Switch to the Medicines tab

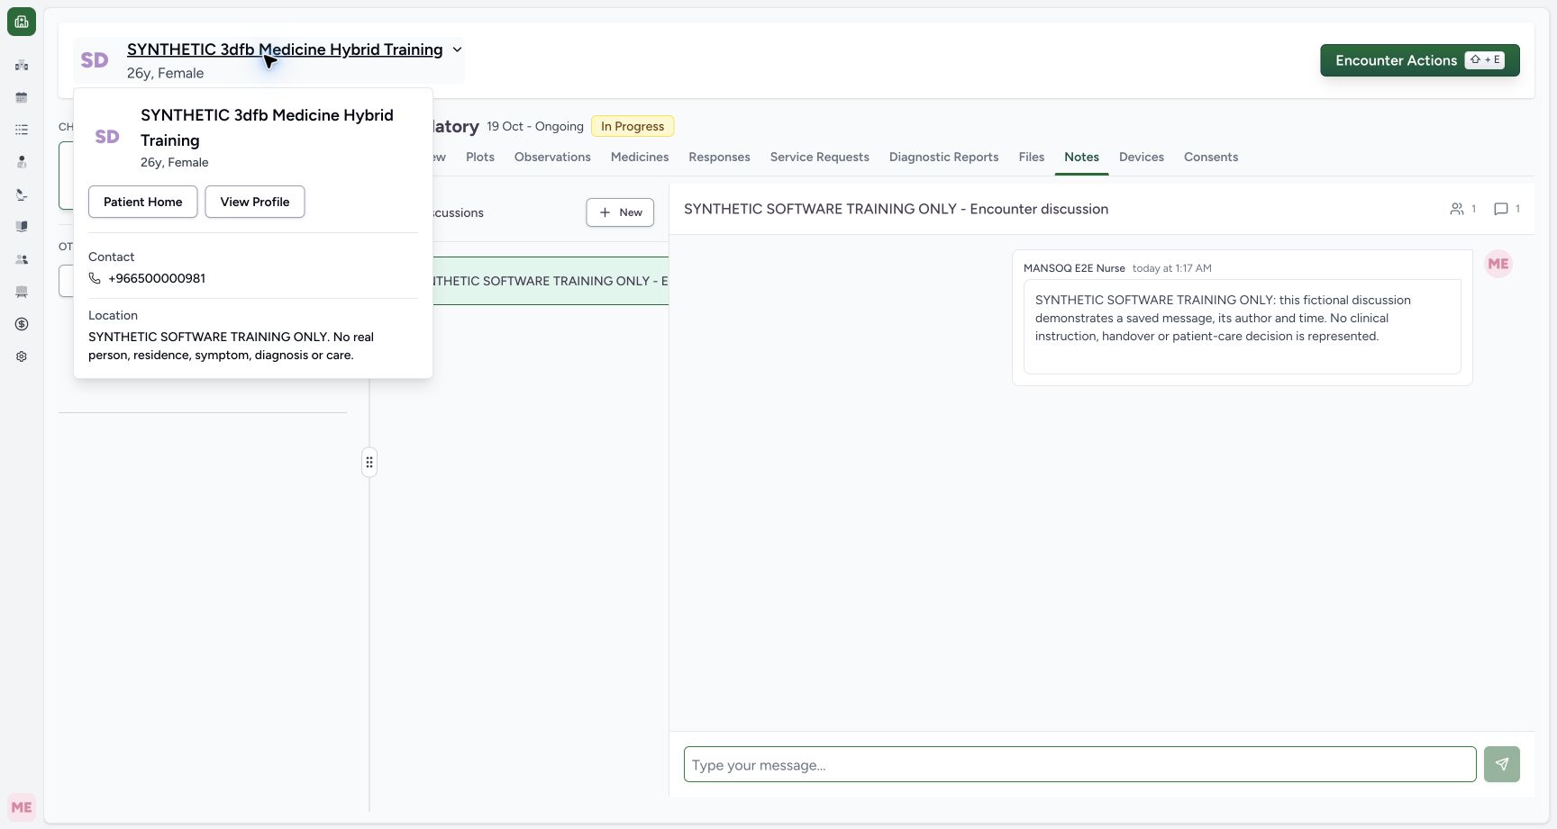(640, 157)
